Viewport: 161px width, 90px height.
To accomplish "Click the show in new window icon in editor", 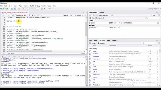I will [x=9, y=15].
